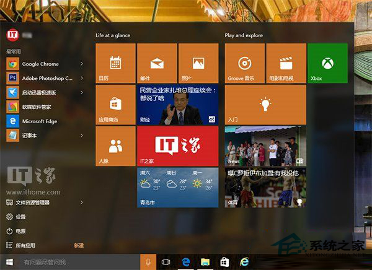Click the Cortana microphone button
This screenshot has width=372, height=270.
point(149,263)
